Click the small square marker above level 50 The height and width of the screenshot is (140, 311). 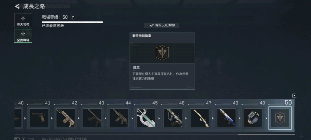pyautogui.click(x=294, y=96)
